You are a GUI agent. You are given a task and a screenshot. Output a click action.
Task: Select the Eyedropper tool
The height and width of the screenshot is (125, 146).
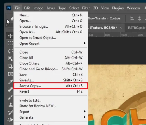11,82
